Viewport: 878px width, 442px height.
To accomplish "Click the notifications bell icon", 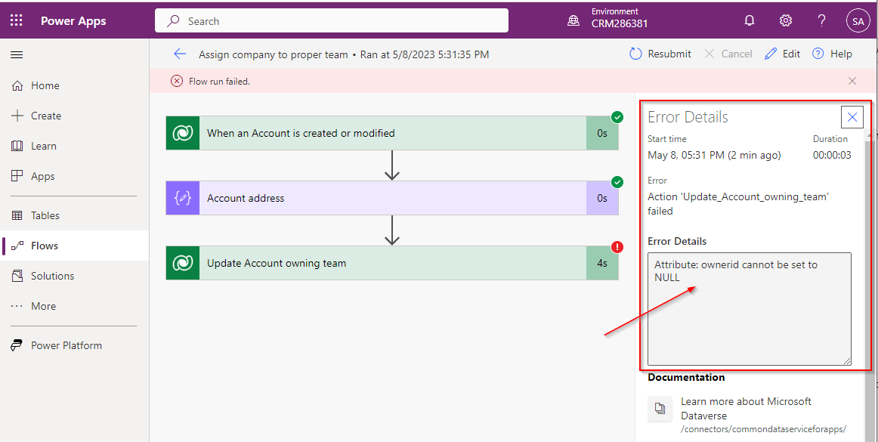I will point(750,21).
